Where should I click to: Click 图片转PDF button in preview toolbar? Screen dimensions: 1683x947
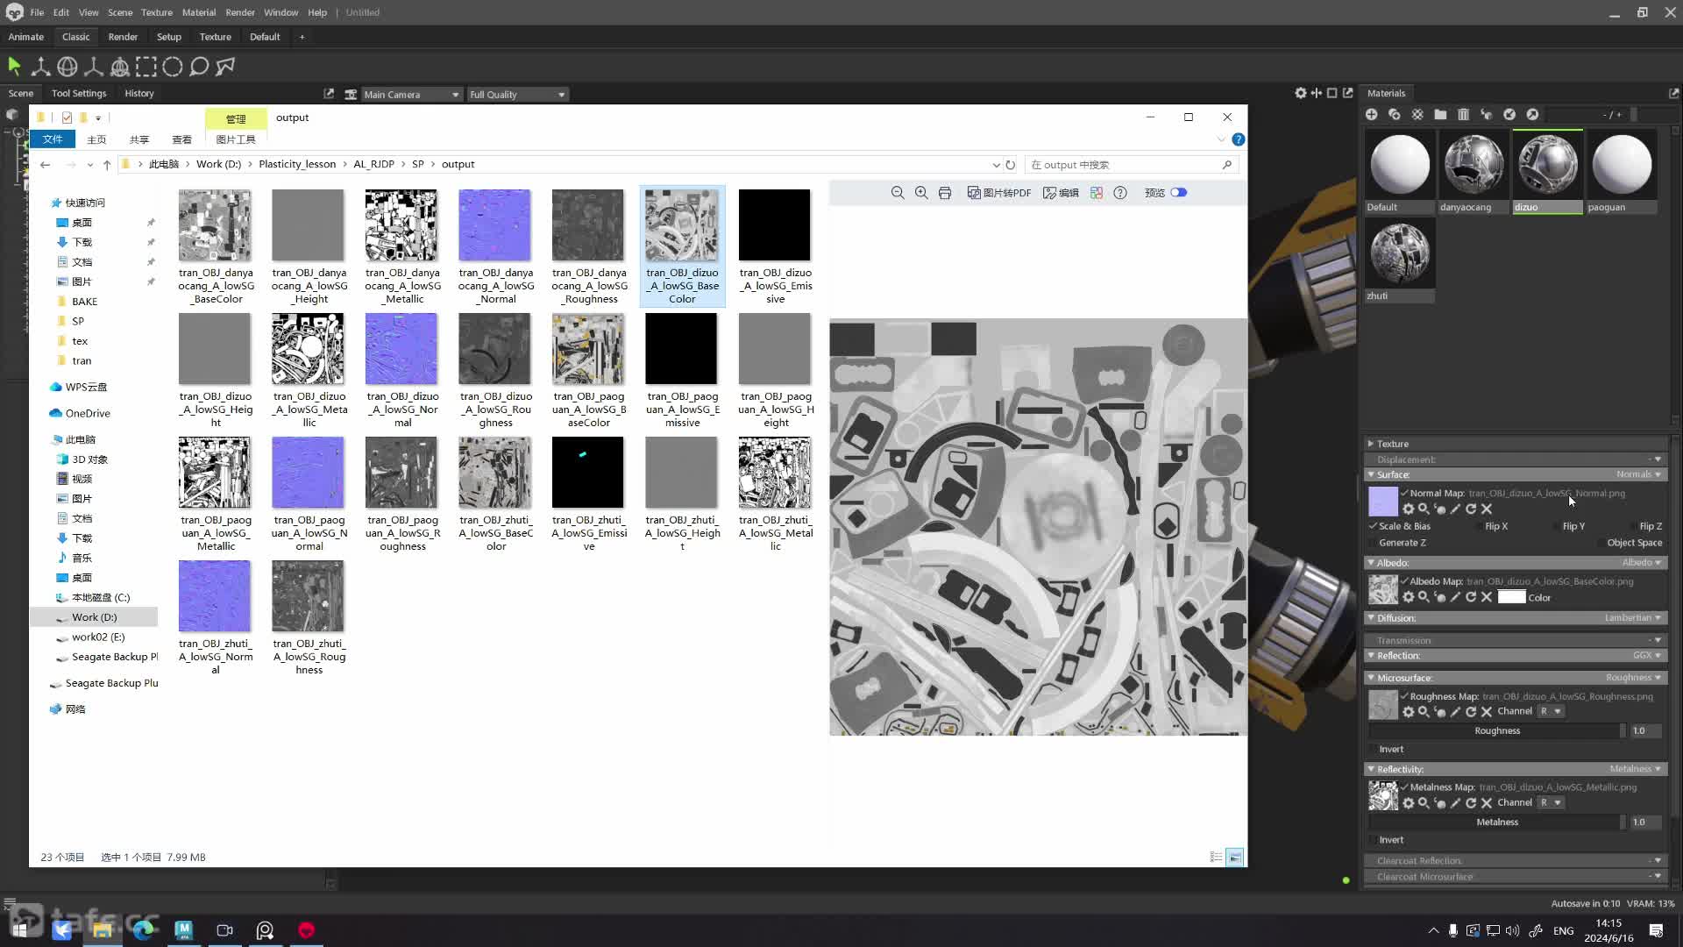pos(999,193)
